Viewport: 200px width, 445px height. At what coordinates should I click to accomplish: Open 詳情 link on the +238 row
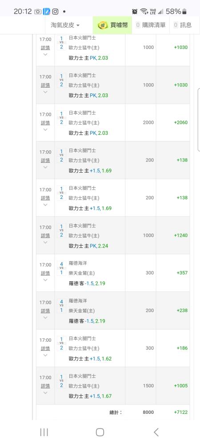[x=45, y=311]
